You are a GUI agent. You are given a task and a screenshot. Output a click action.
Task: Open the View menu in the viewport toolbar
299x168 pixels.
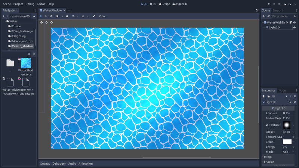[x=102, y=16]
